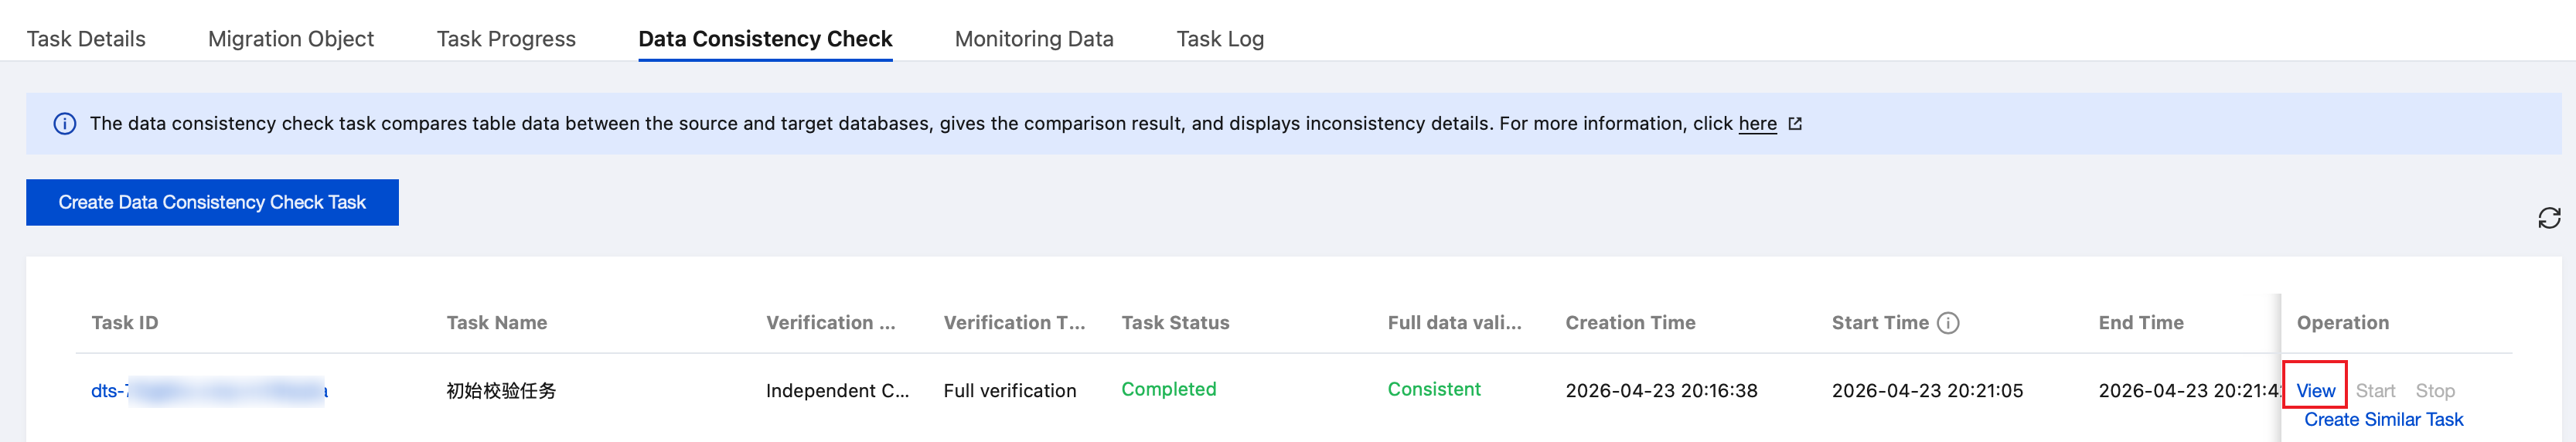Click the info icon next to Start Time

tap(1948, 323)
